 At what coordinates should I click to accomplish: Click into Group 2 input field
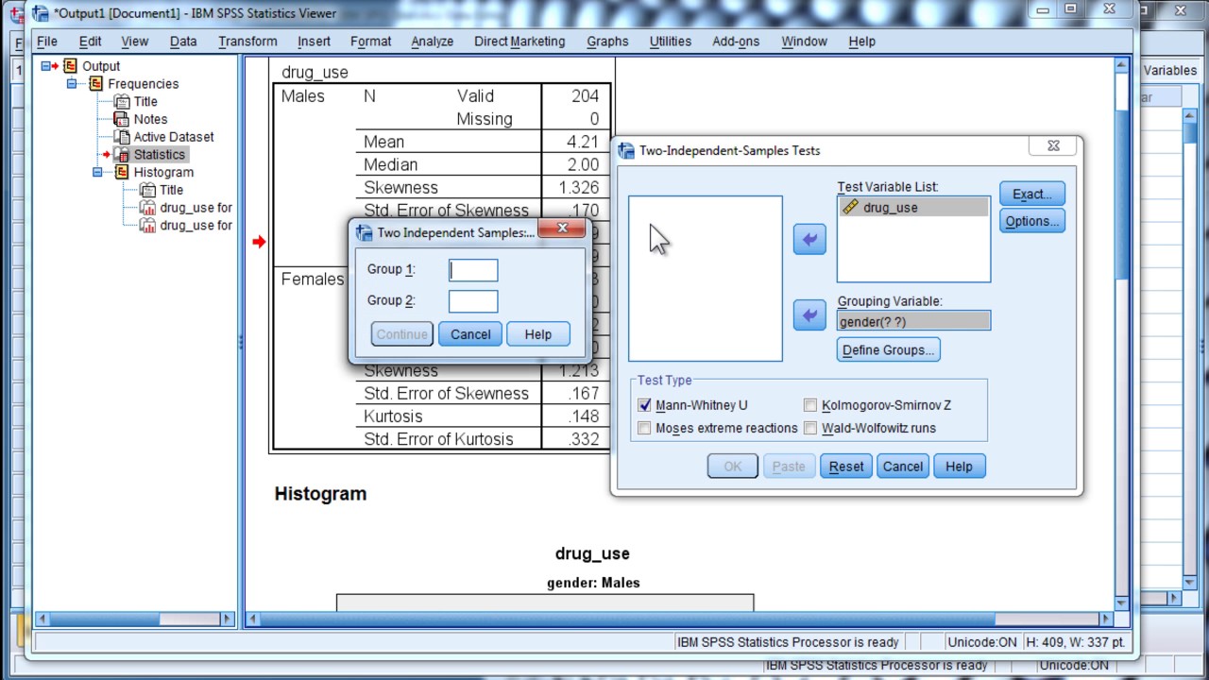pos(473,301)
